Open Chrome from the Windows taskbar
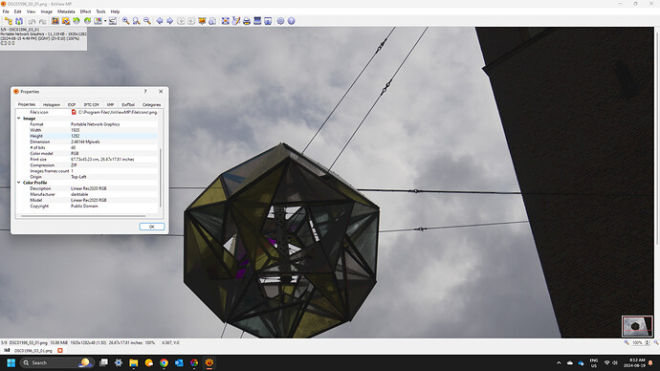This screenshot has height=371, width=660. pos(164,362)
